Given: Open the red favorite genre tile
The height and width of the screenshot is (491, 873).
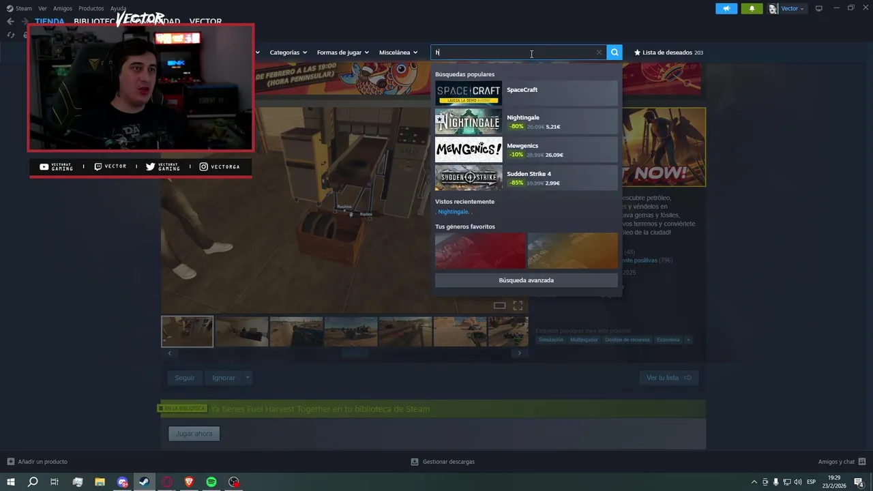Looking at the screenshot, I should pos(480,250).
